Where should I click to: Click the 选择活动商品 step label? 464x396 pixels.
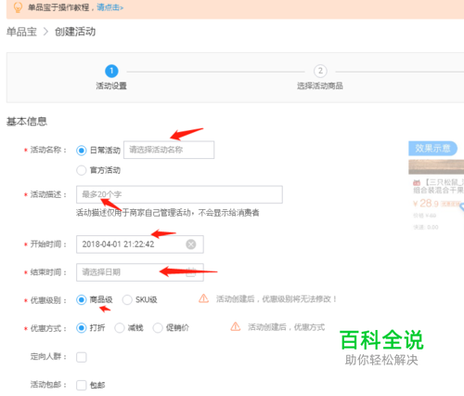320,86
